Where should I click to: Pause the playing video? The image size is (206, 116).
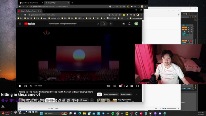click(x=20, y=86)
